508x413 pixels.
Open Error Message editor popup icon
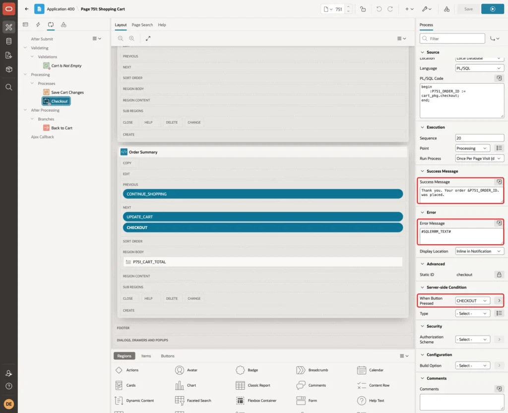tap(499, 223)
